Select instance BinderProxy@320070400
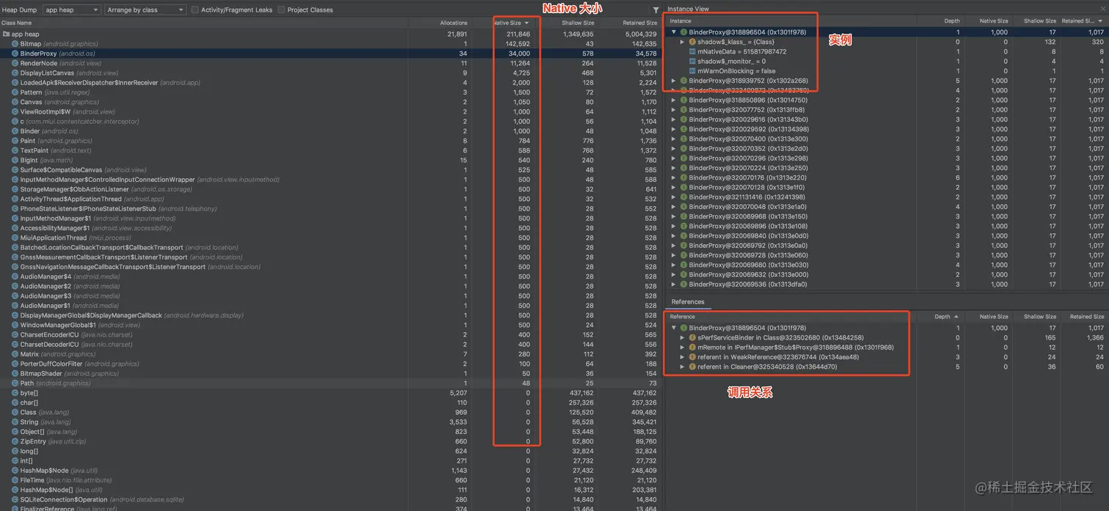Viewport: 1109px width, 511px height. 886,139
